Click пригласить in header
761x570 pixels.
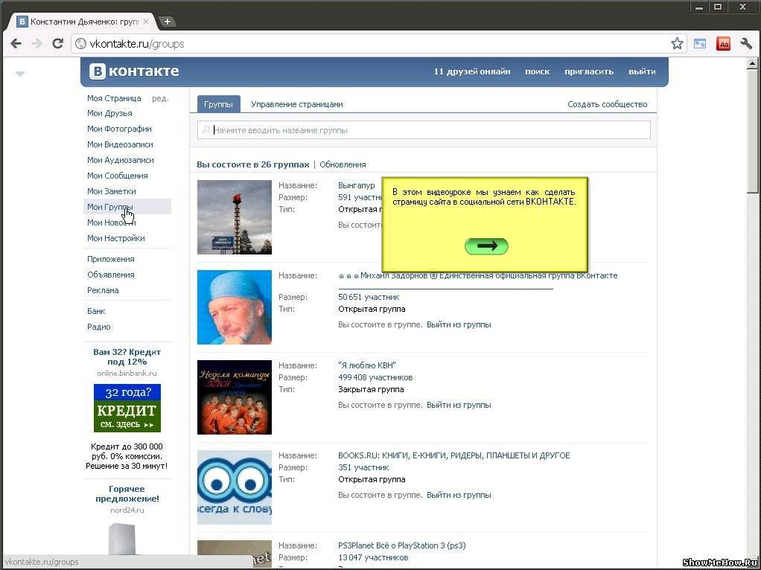(x=589, y=71)
